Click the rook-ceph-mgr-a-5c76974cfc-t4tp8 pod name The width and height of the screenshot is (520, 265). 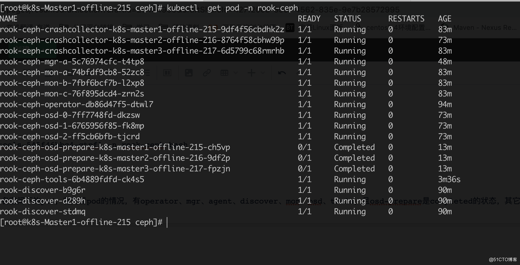coord(72,61)
